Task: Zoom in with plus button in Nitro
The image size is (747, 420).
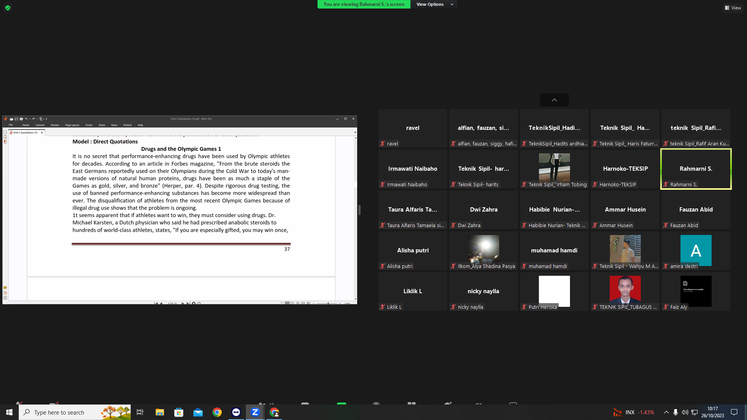Action: (340, 303)
